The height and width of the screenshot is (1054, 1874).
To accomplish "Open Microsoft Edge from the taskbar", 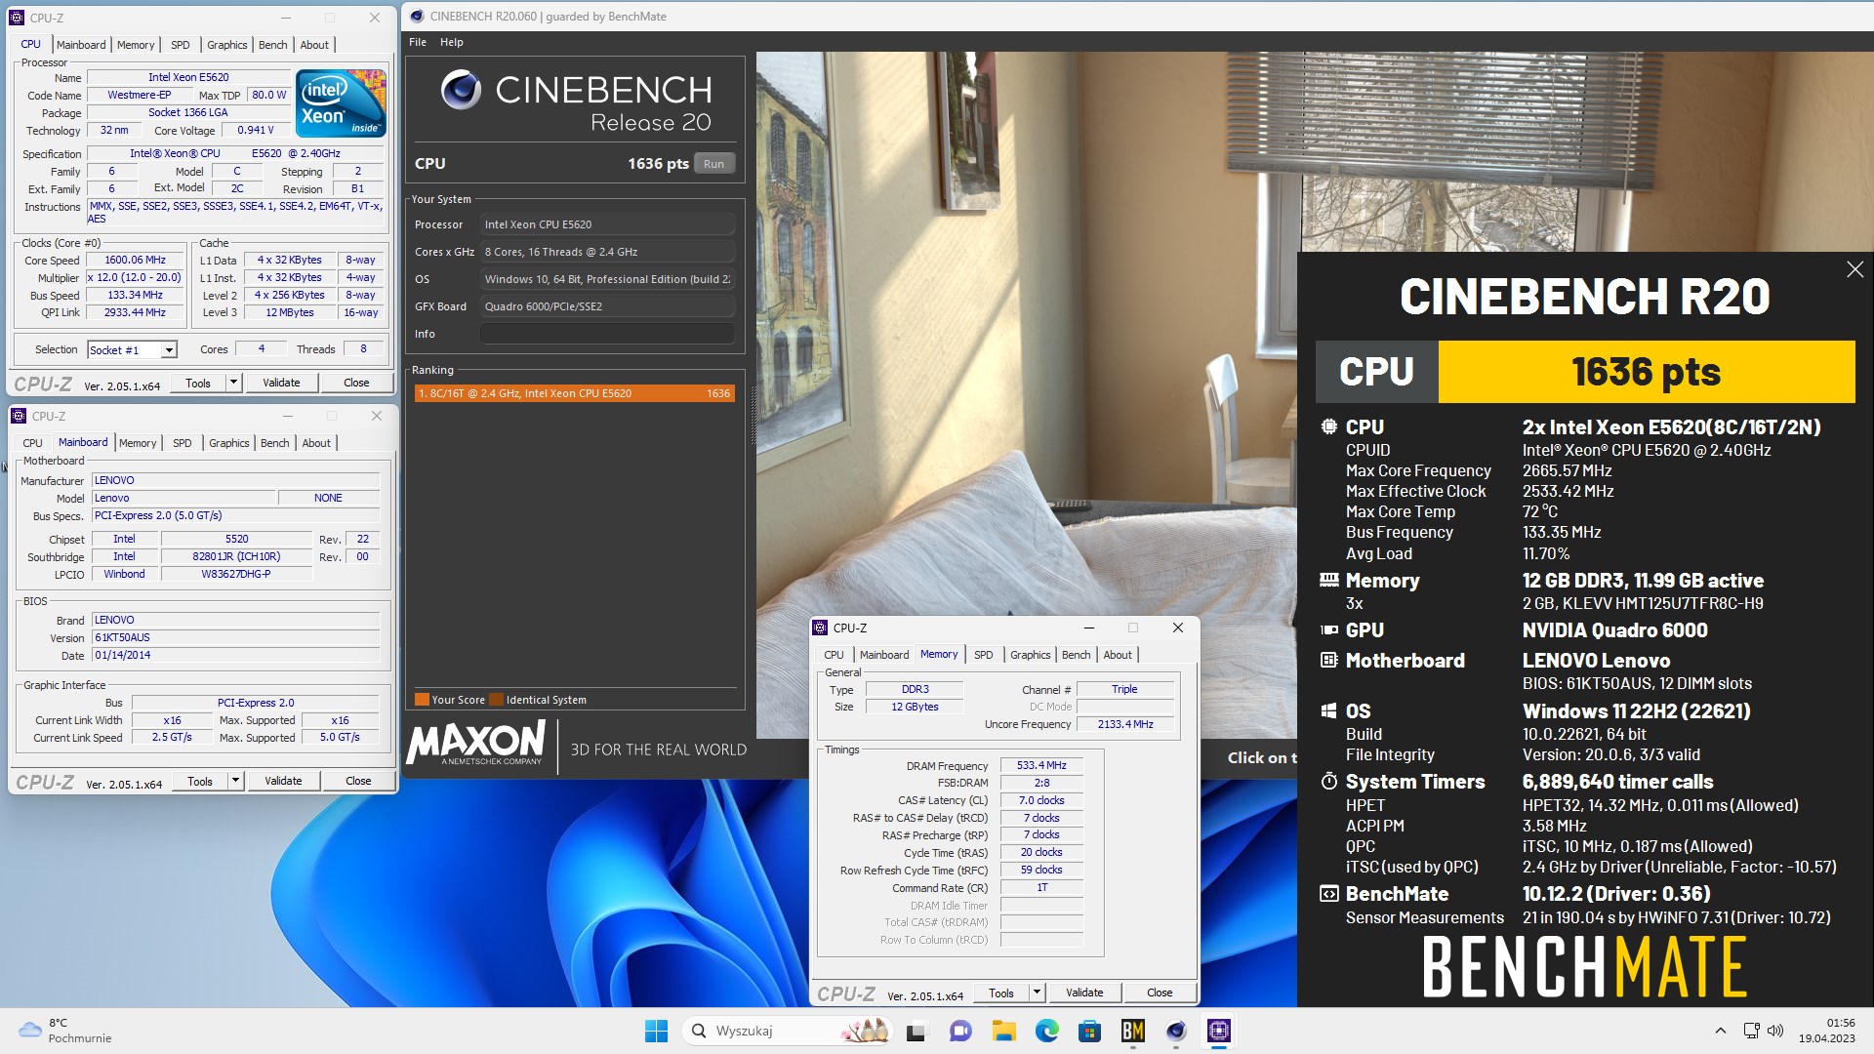I will click(x=1047, y=1031).
